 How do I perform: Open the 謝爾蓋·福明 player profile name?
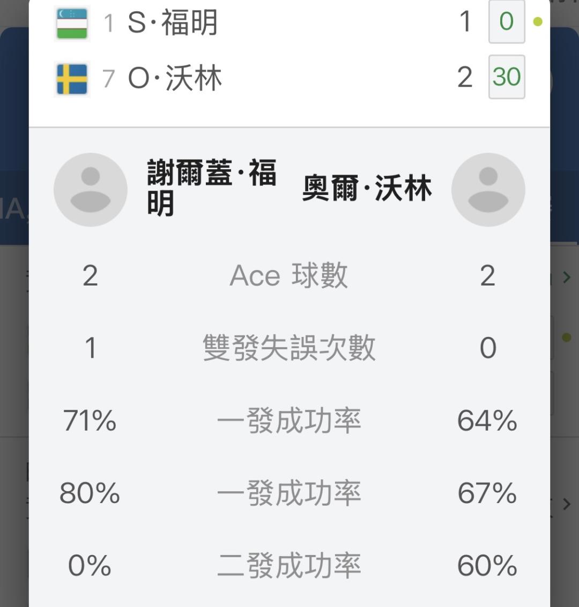click(211, 188)
